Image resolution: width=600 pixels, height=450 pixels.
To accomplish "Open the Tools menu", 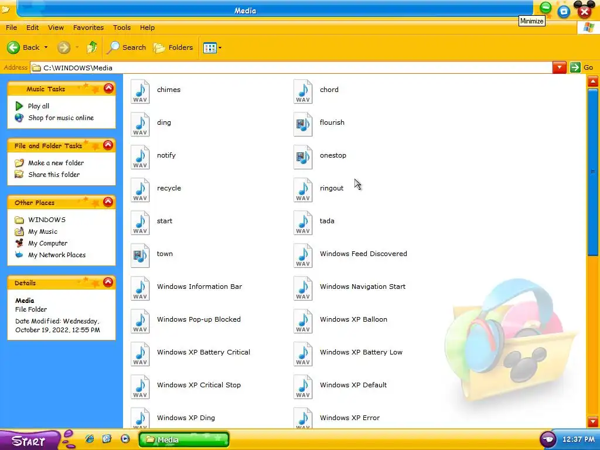I will point(122,28).
